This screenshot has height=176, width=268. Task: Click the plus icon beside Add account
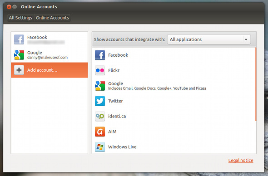click(x=19, y=70)
